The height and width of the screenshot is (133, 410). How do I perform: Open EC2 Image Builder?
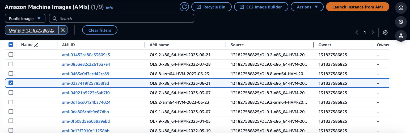click(x=261, y=7)
